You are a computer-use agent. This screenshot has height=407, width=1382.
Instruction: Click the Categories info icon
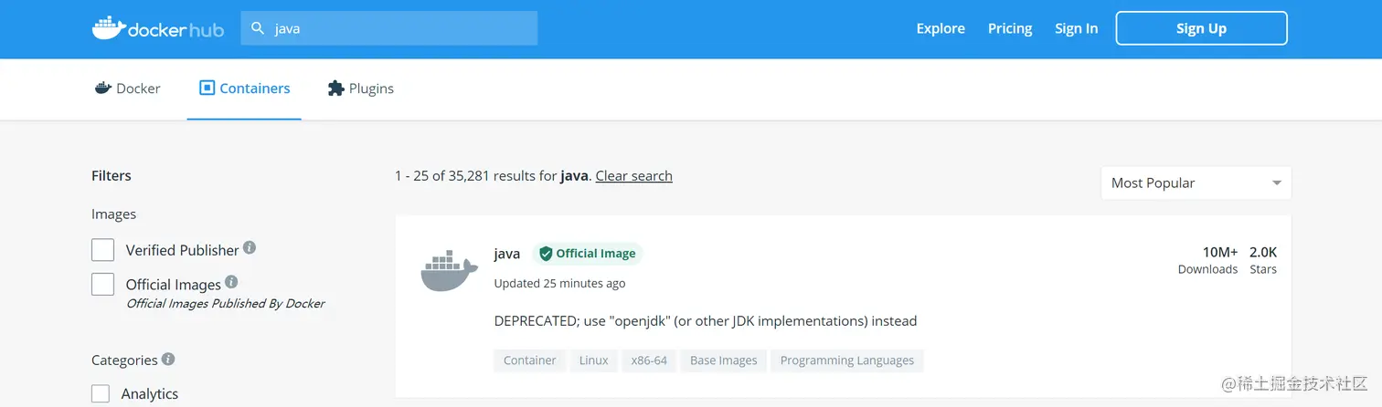168,359
